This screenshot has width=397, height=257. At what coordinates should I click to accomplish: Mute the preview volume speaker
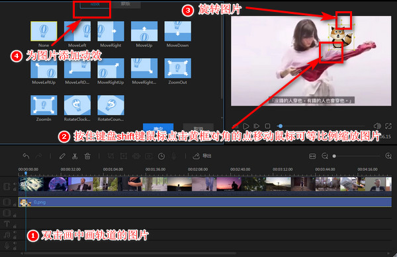coord(377,126)
